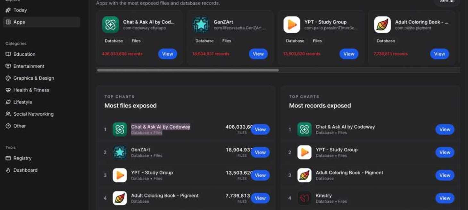
Task: Open the Dashboard tool
Action: coord(25,170)
